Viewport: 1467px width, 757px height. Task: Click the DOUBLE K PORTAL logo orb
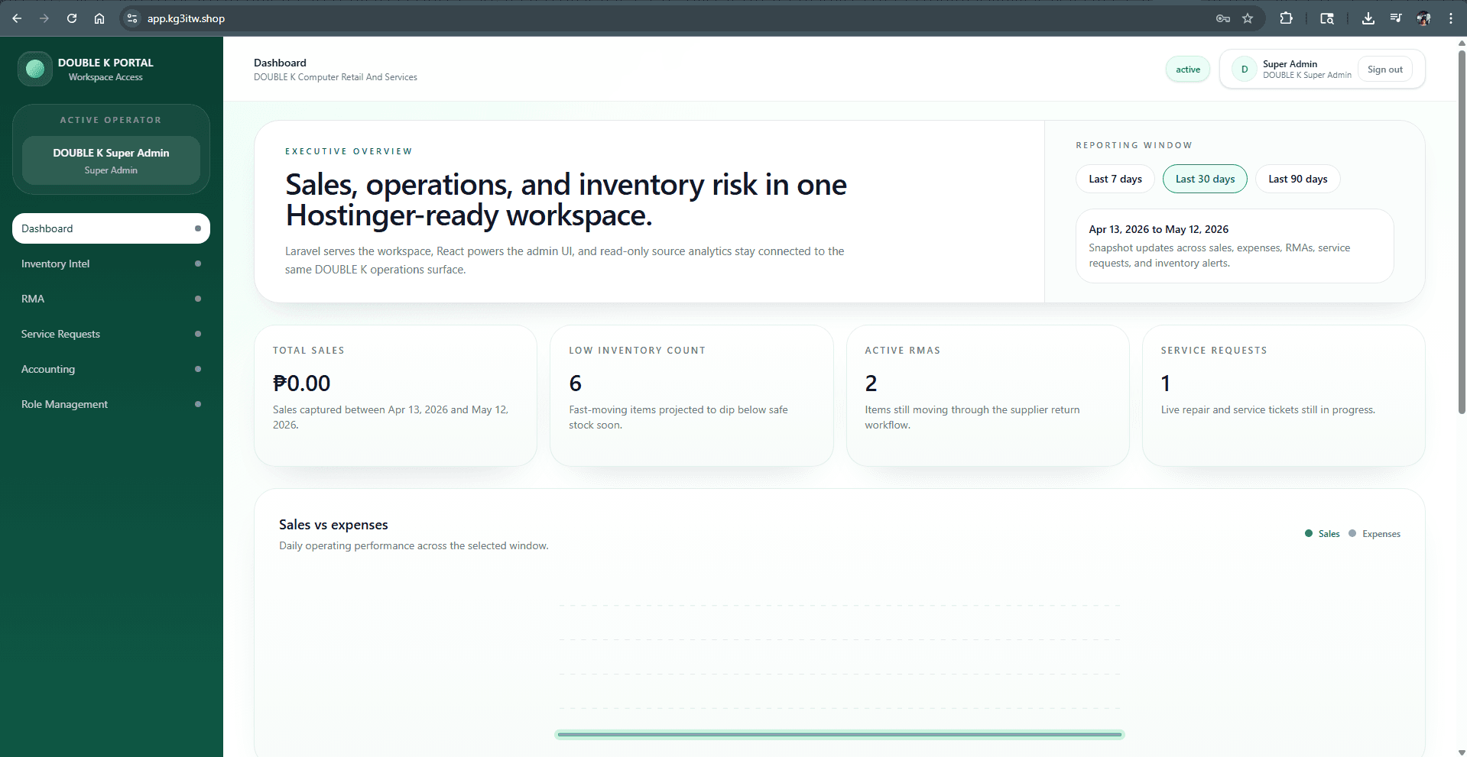(x=35, y=70)
